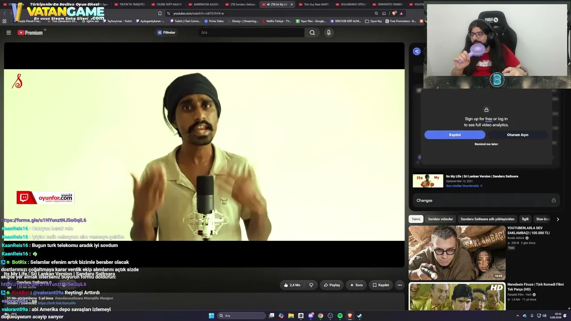The height and width of the screenshot is (321, 571).
Task: Click the blue Kaydol sign-up button
Action: [455, 135]
